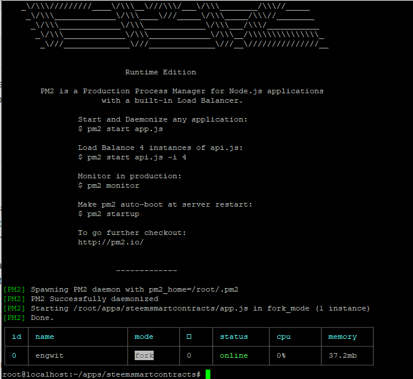Click the 'cpu' column header

(284, 337)
